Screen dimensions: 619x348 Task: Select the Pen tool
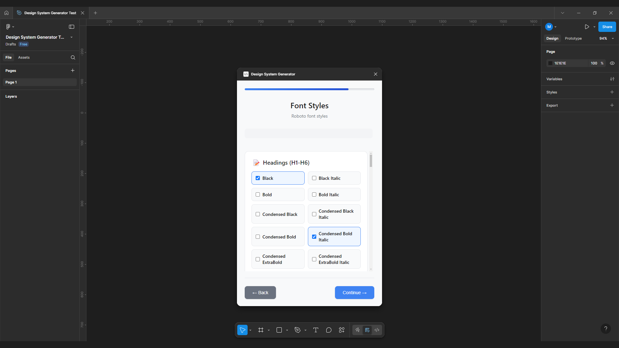tap(297, 330)
